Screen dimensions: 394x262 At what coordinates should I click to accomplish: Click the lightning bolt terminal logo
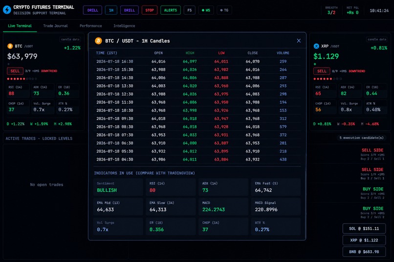tap(7, 10)
